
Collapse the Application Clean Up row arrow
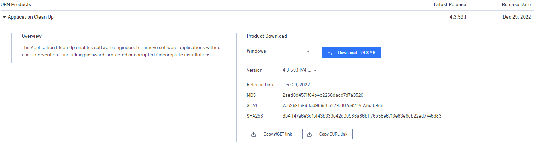[x=4, y=17]
